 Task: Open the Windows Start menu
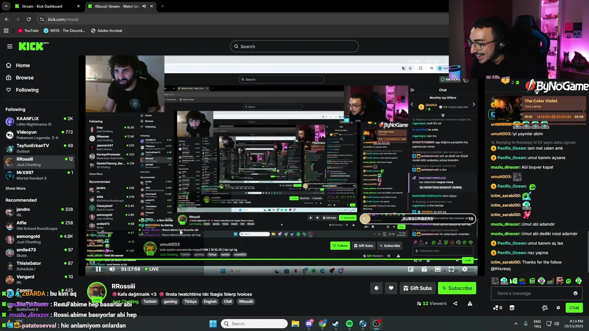pos(213,324)
